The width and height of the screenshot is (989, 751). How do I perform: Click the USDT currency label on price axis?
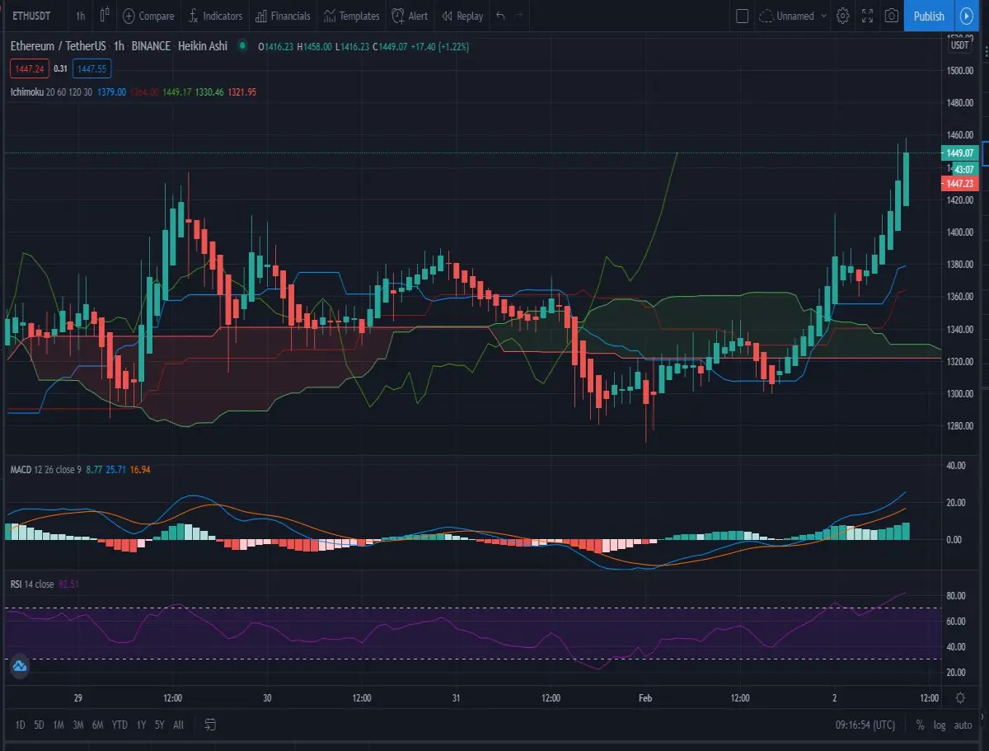pyautogui.click(x=960, y=45)
